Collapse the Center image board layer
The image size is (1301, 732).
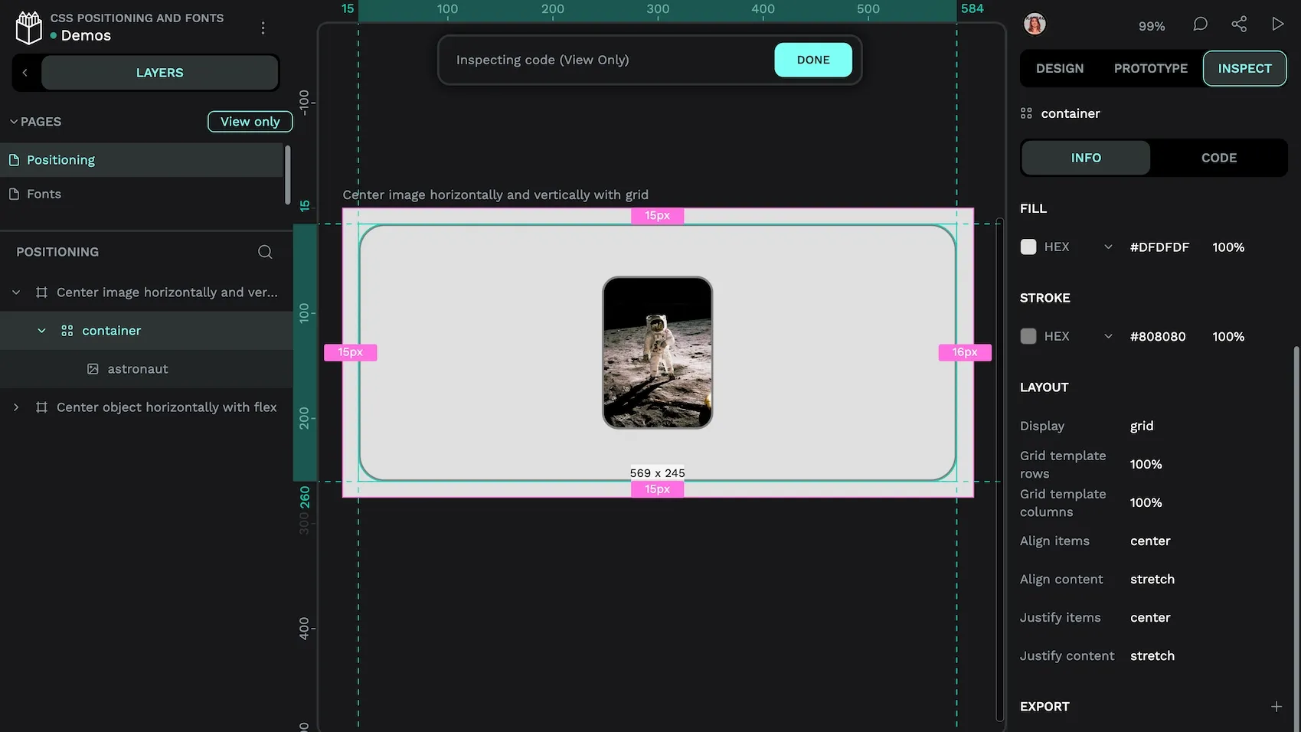coord(16,292)
